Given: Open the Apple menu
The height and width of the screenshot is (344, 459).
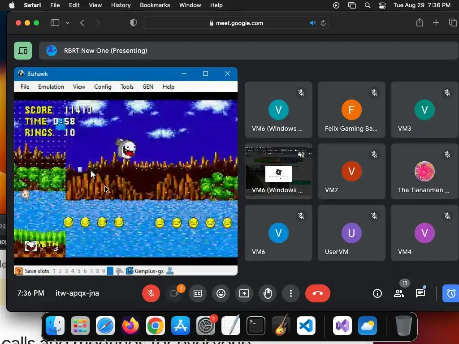Looking at the screenshot, I should coord(12,5).
